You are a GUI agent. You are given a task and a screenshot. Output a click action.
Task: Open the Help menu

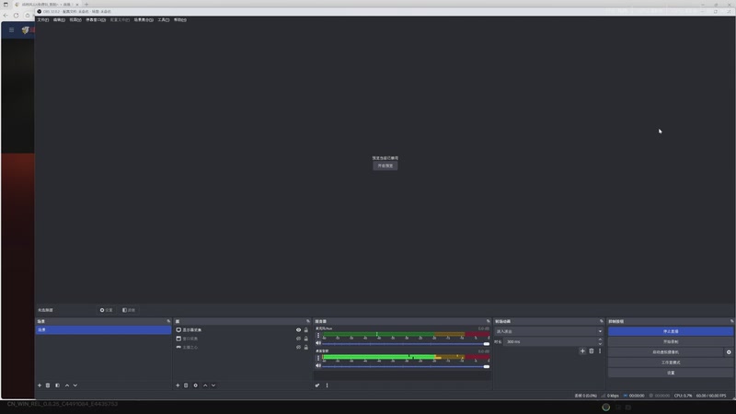180,20
